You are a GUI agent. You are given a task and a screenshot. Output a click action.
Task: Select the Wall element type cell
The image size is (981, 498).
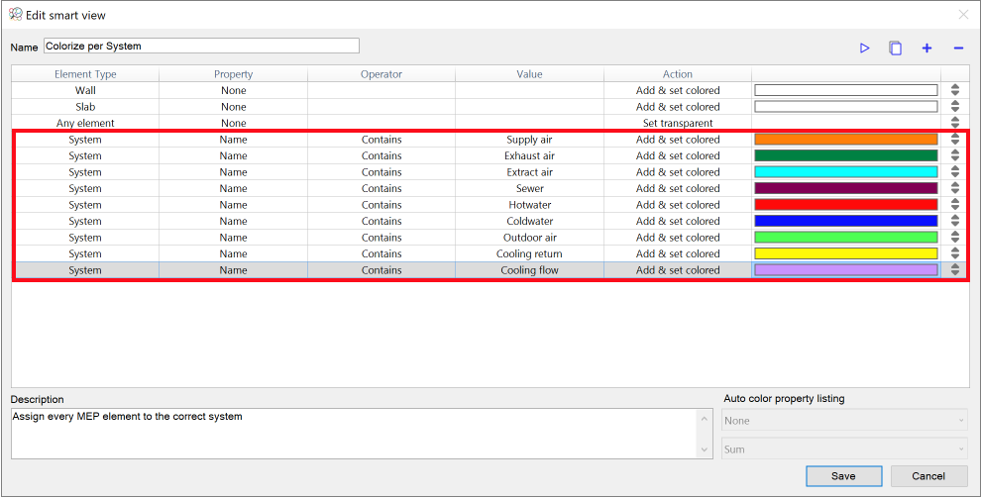[x=85, y=90]
